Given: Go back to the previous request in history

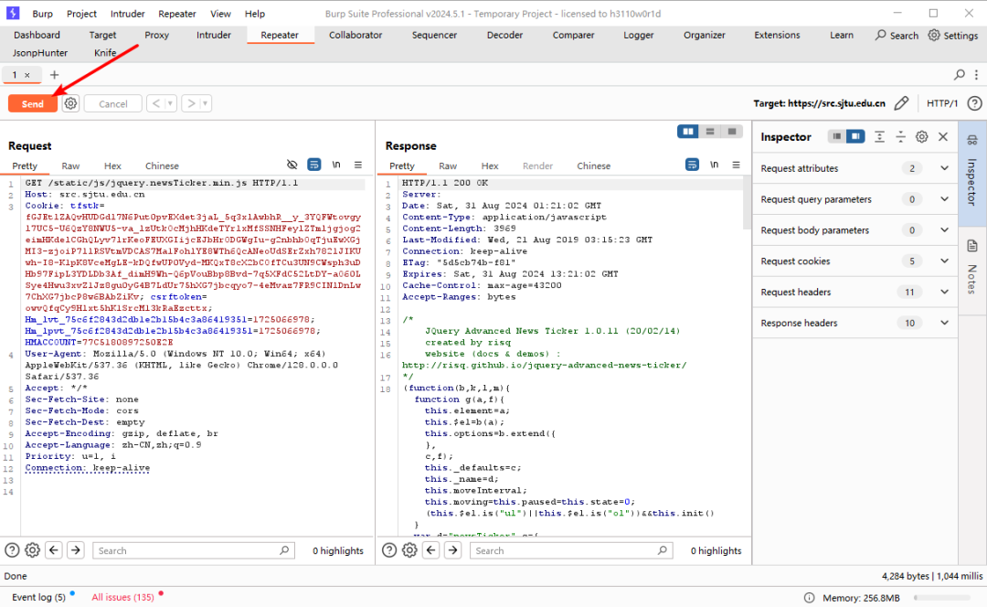Looking at the screenshot, I should [156, 103].
